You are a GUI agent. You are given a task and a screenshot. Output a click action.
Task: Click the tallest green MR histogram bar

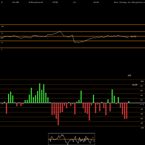[40, 93]
